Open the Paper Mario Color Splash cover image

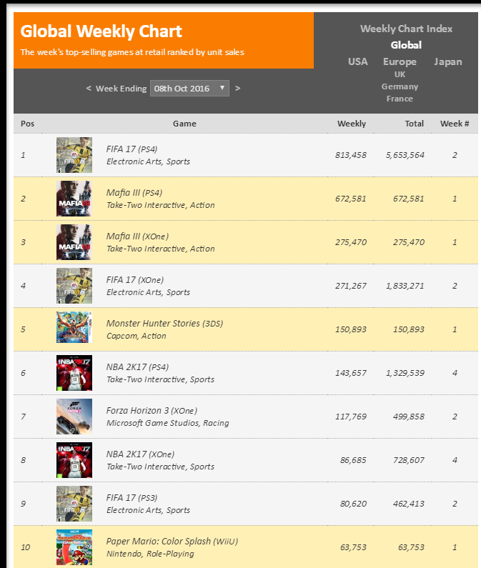74,547
